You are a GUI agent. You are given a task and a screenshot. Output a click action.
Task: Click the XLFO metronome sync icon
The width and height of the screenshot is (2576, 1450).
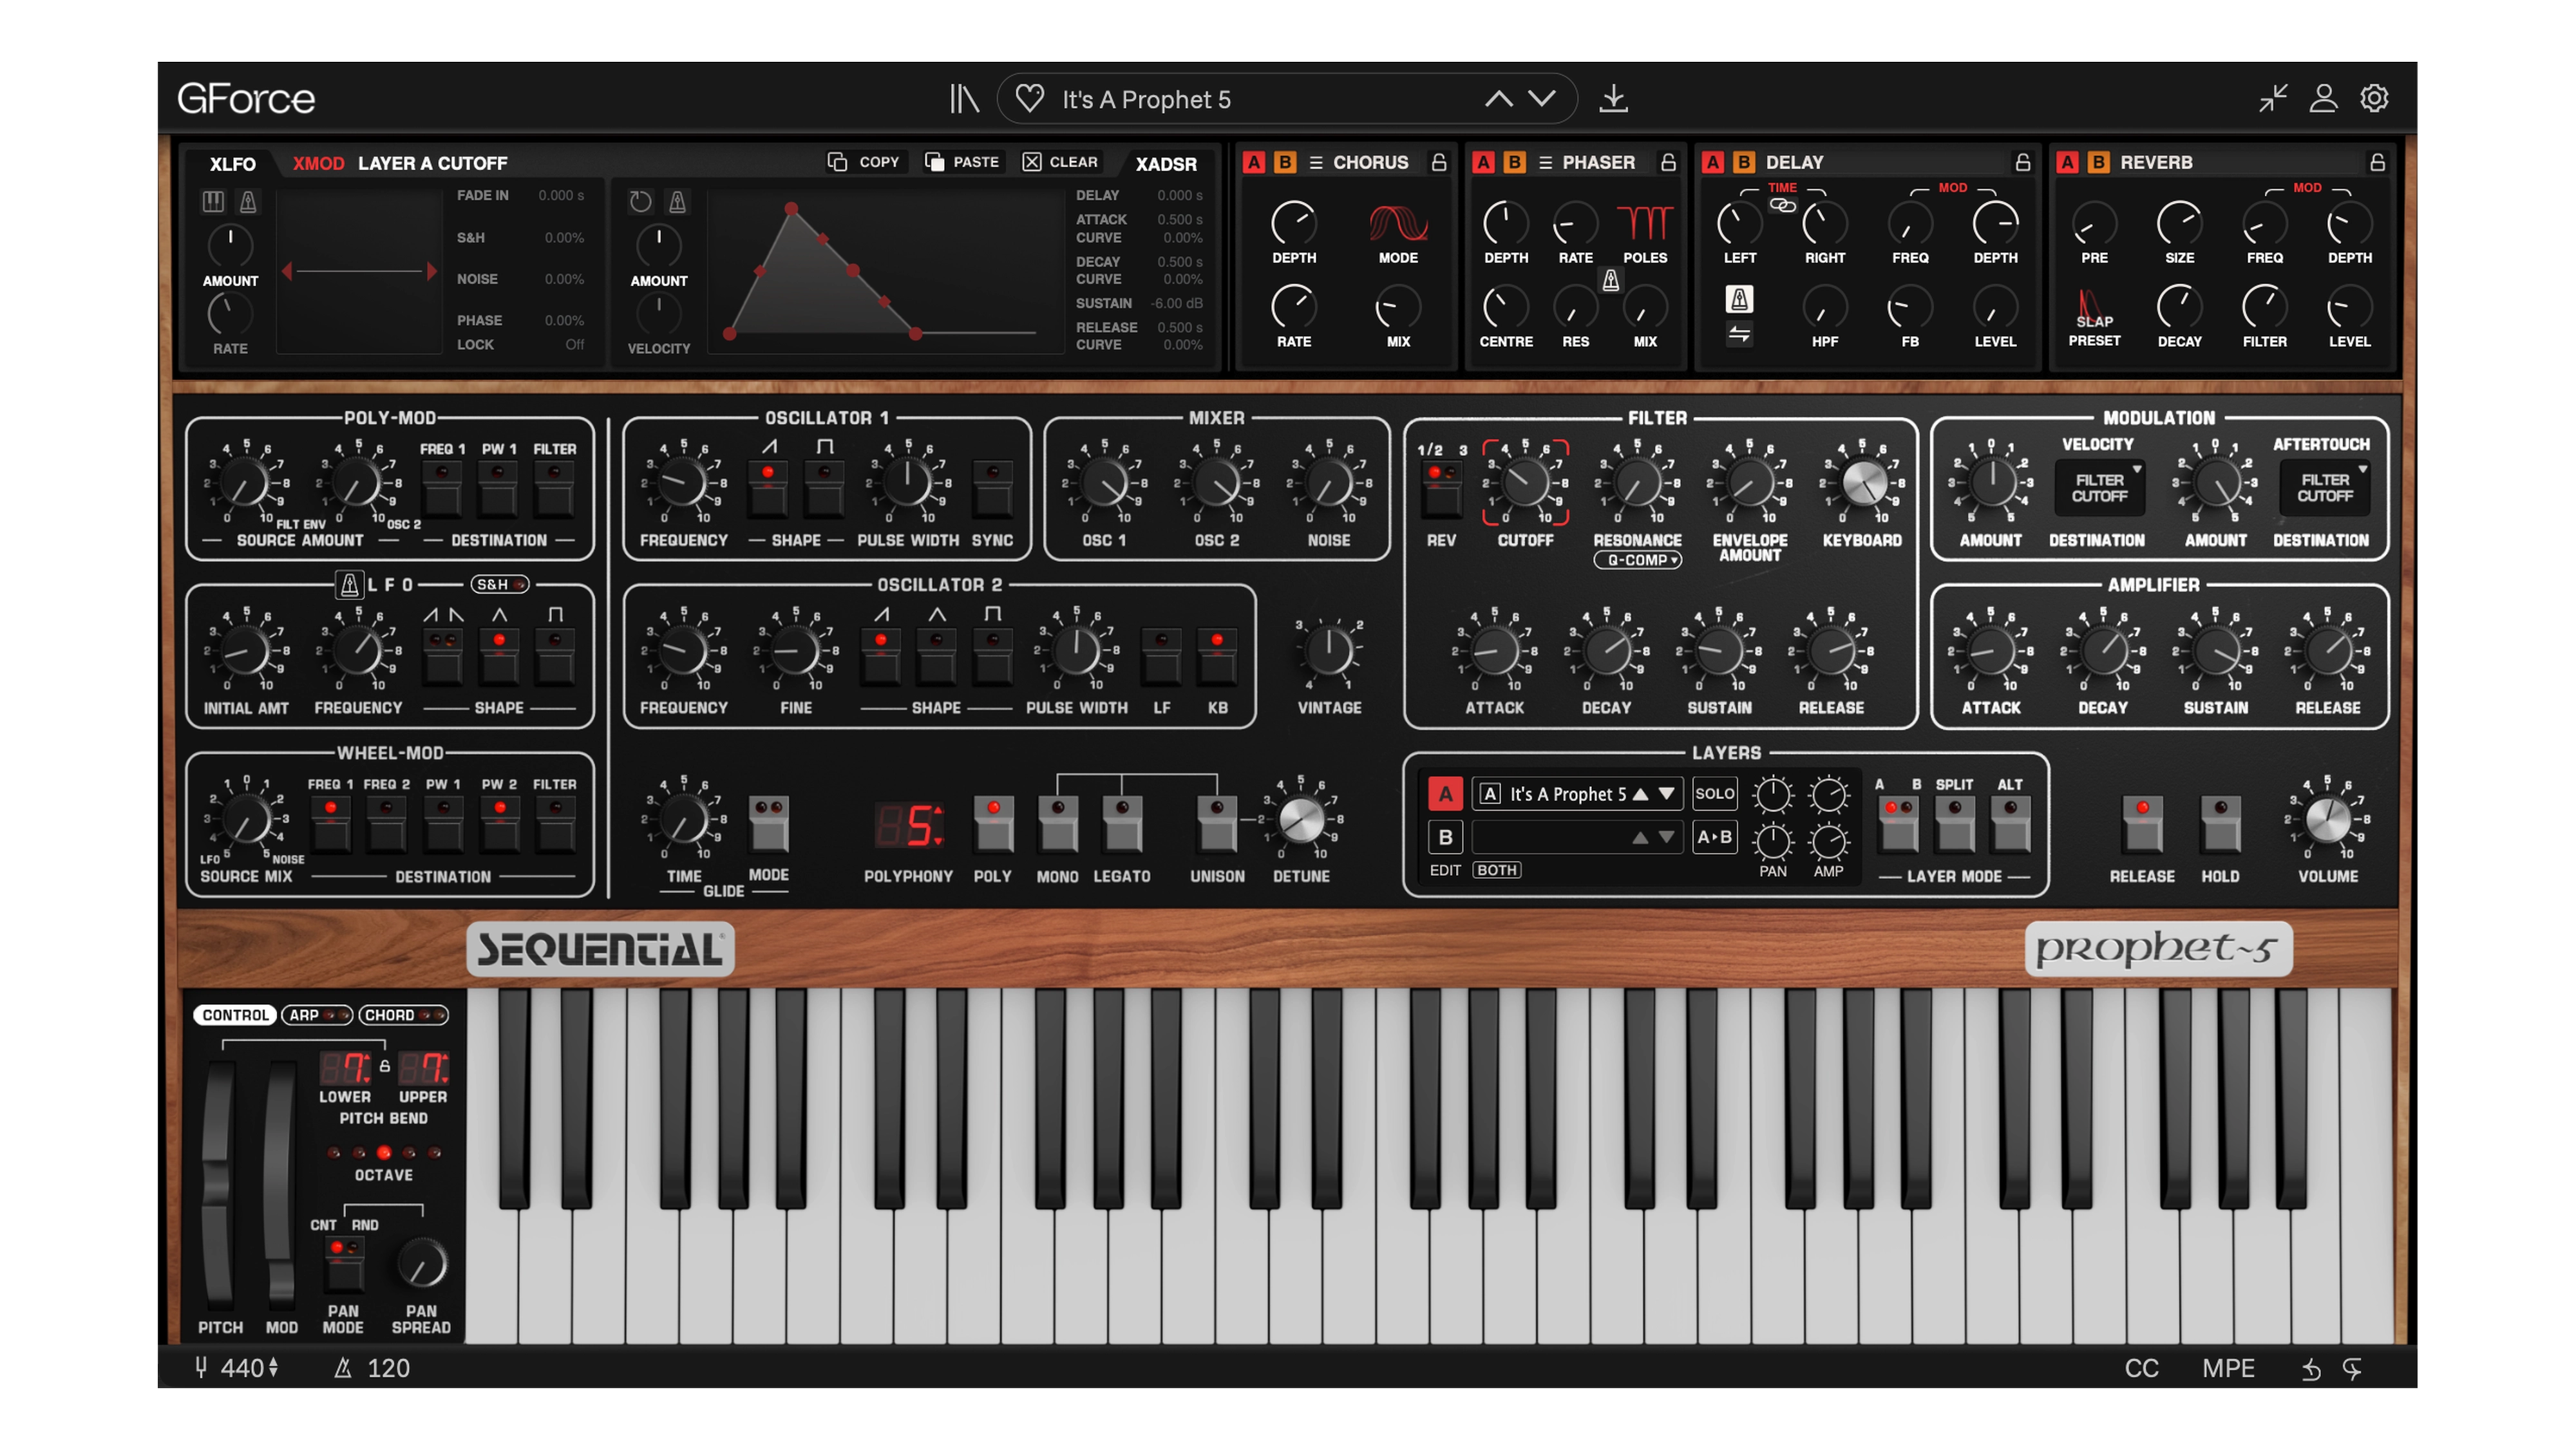coord(248,202)
